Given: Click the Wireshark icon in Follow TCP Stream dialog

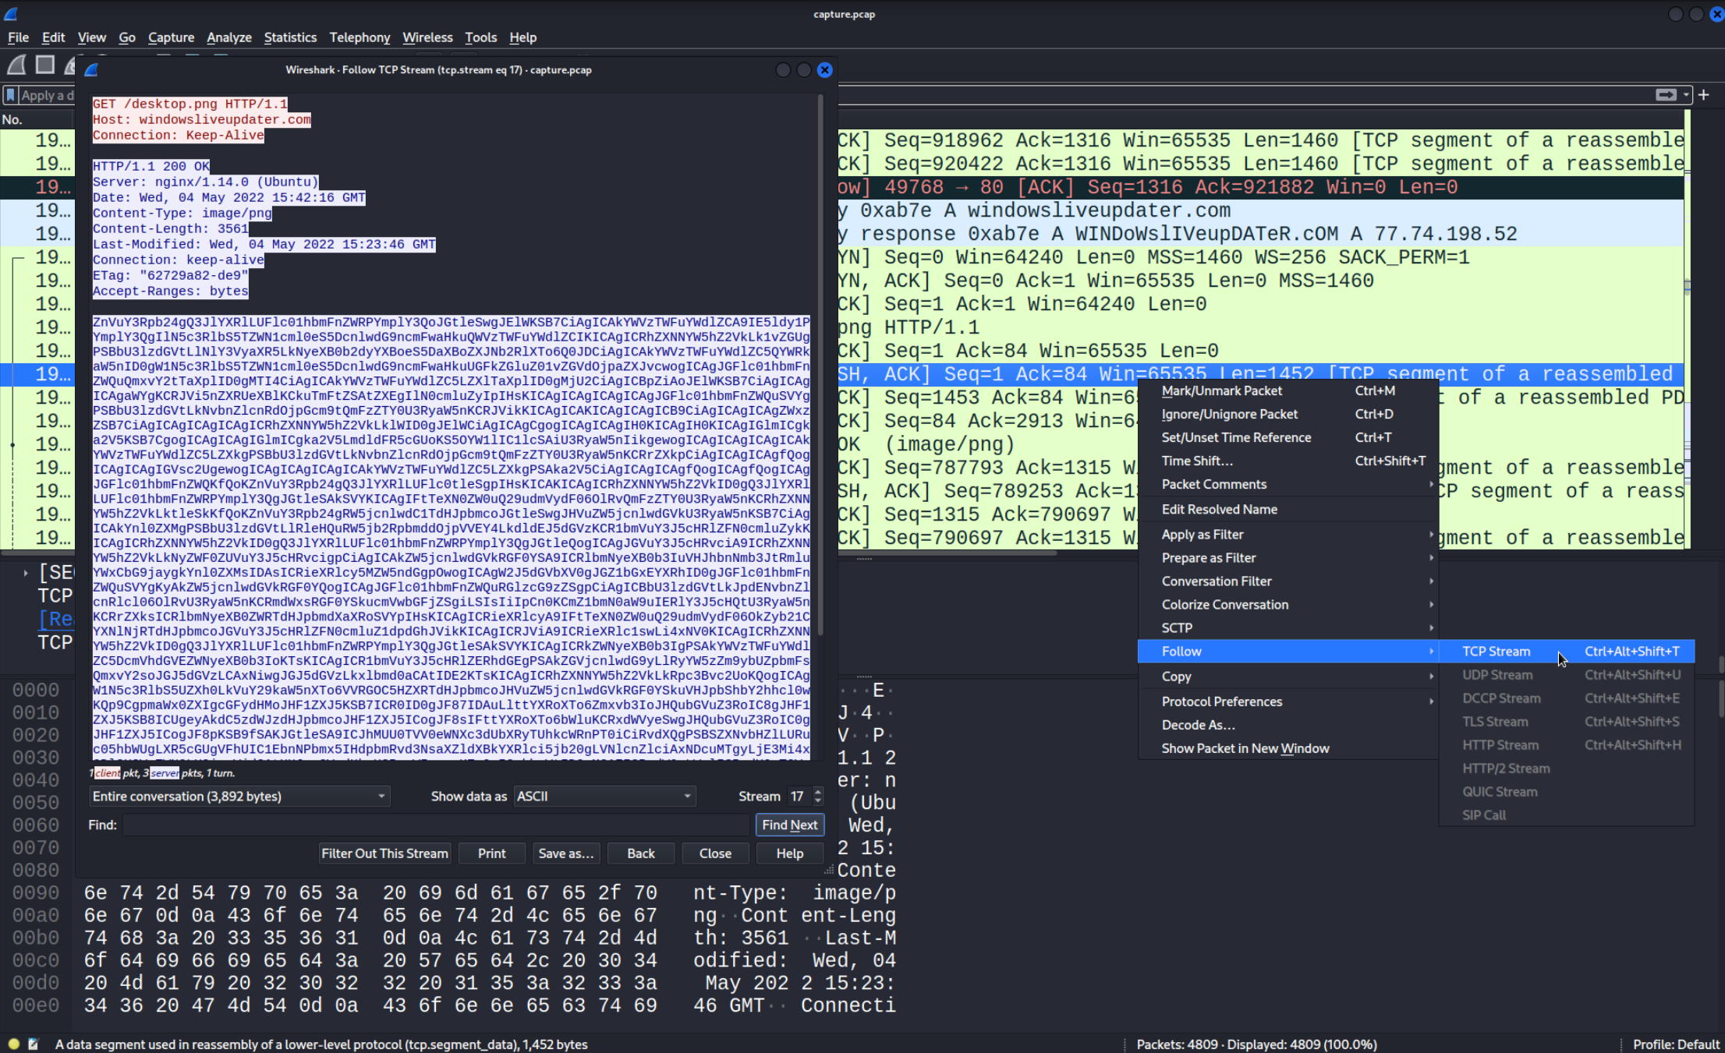Looking at the screenshot, I should (x=91, y=70).
